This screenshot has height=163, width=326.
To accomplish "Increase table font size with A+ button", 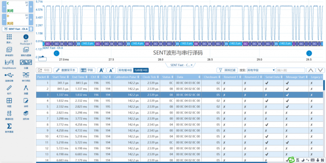I will pos(102,70).
